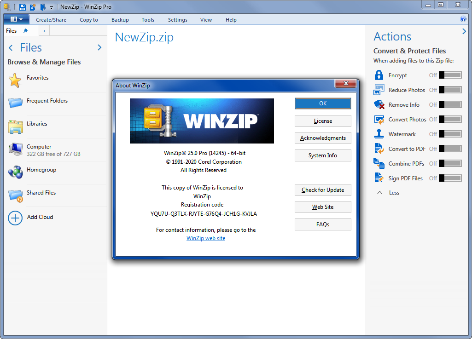The width and height of the screenshot is (472, 339).
Task: Click the Check for Update button
Action: pyautogui.click(x=323, y=190)
